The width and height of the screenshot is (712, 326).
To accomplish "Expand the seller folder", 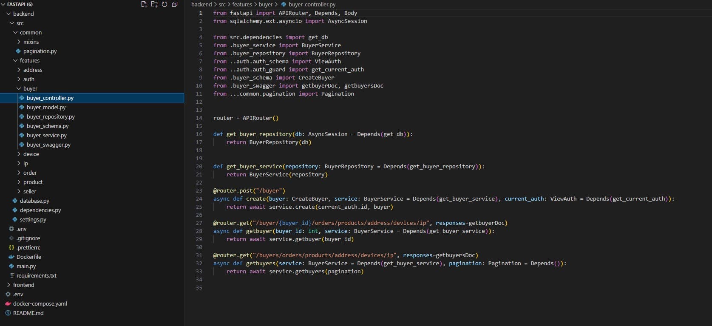I will click(19, 191).
